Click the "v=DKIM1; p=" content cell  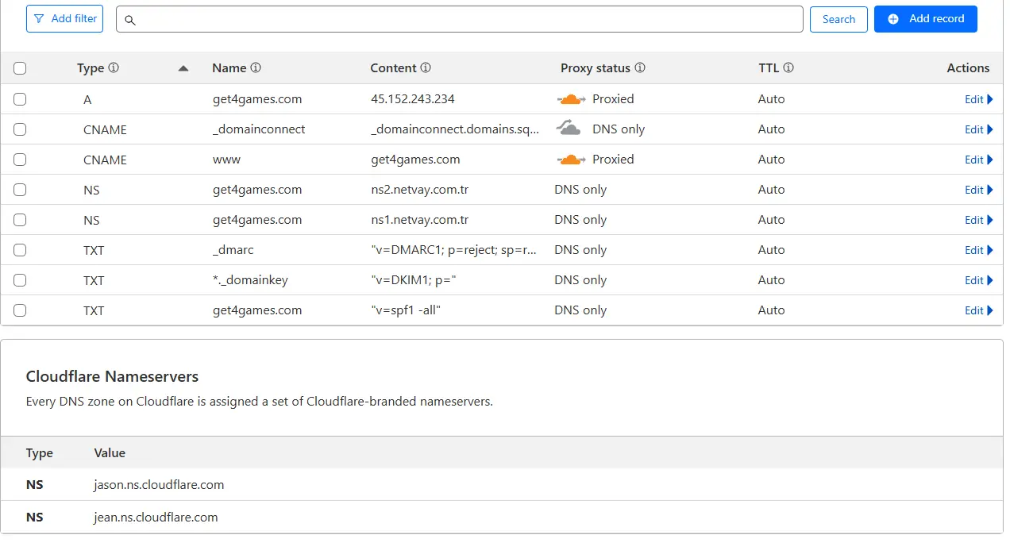pos(414,280)
